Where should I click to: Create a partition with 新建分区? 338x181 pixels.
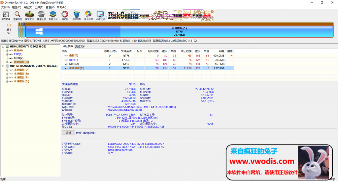click(53, 16)
